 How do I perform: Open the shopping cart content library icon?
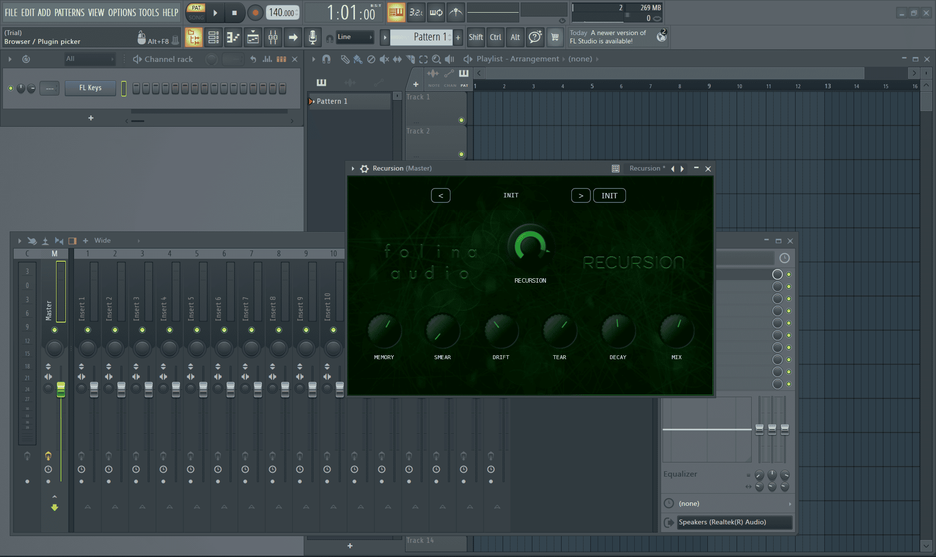[x=555, y=38]
